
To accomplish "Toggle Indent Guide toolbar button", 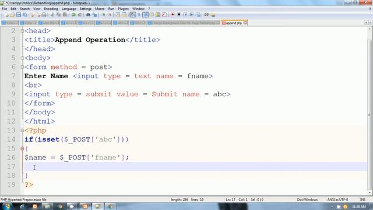I will coord(145,15).
